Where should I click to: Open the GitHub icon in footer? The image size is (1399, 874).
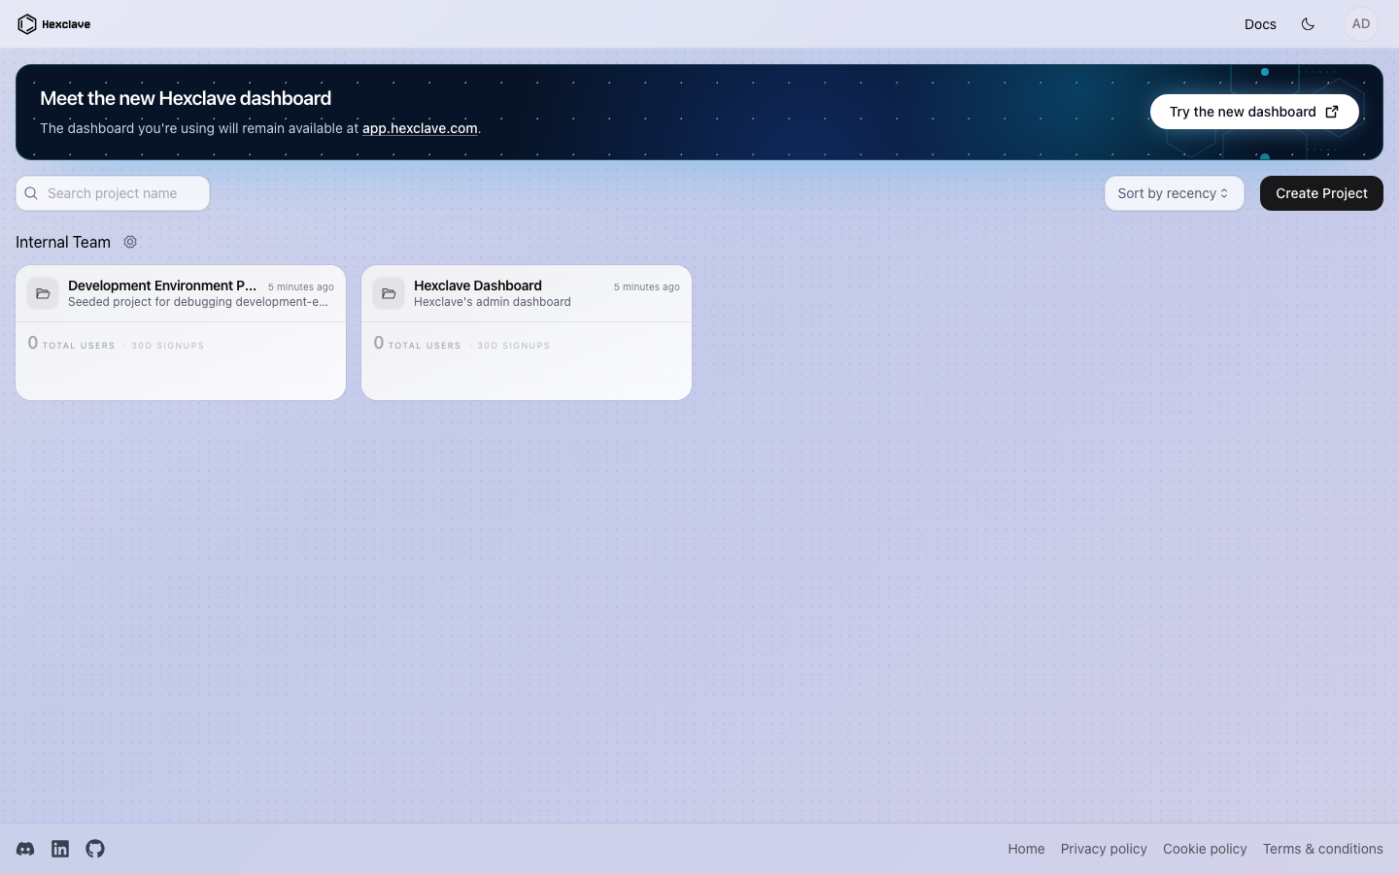coord(95,849)
